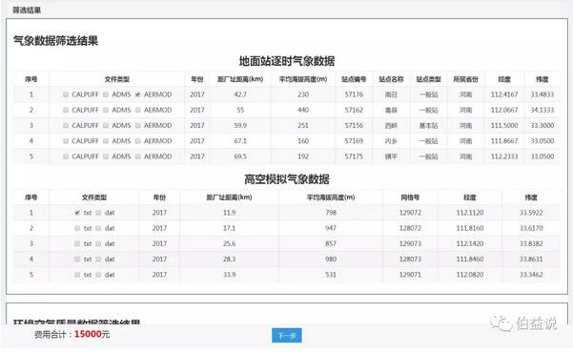Click station number 57169 cell
This screenshot has width=573, height=353.
(354, 141)
